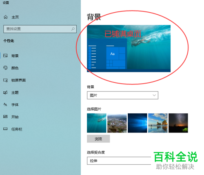Click the large background preview image
Viewport: 204px width, 175px height.
[x=129, y=49]
